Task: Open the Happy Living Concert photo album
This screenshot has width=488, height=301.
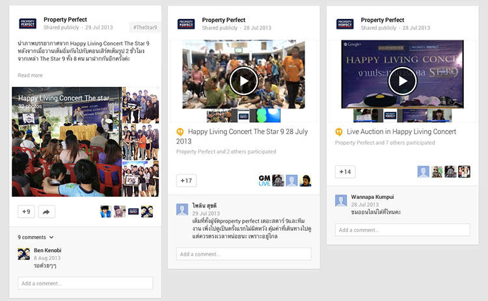Action: [66, 142]
